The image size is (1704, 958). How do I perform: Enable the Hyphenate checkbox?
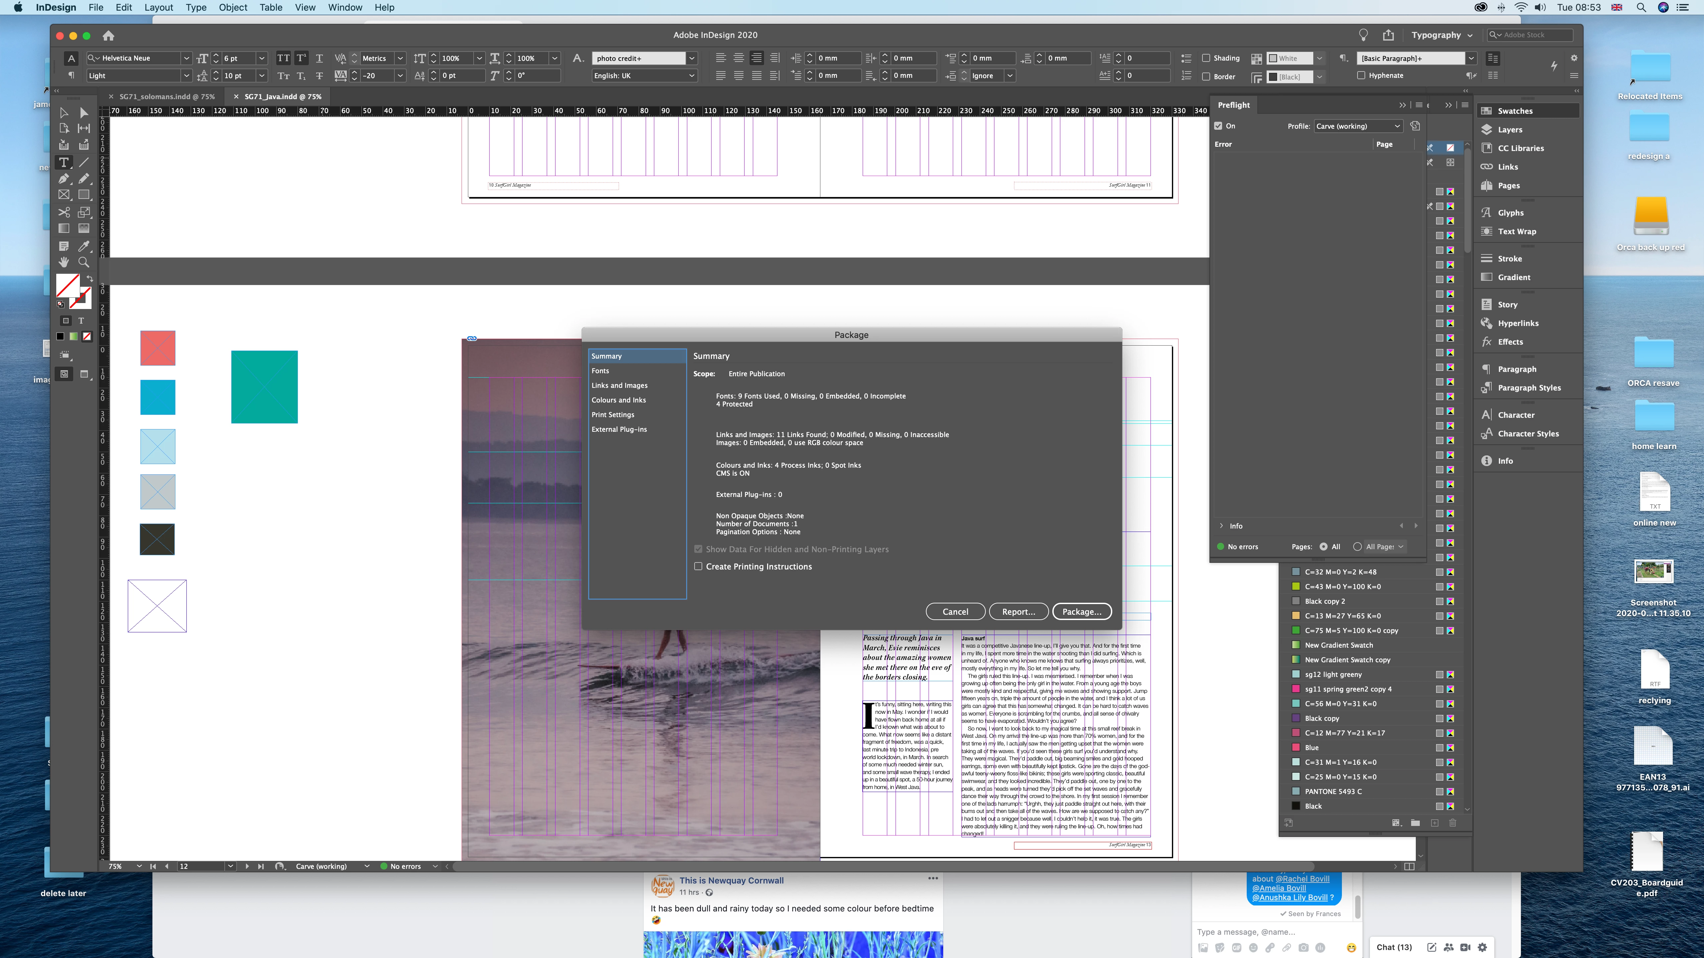coord(1361,76)
